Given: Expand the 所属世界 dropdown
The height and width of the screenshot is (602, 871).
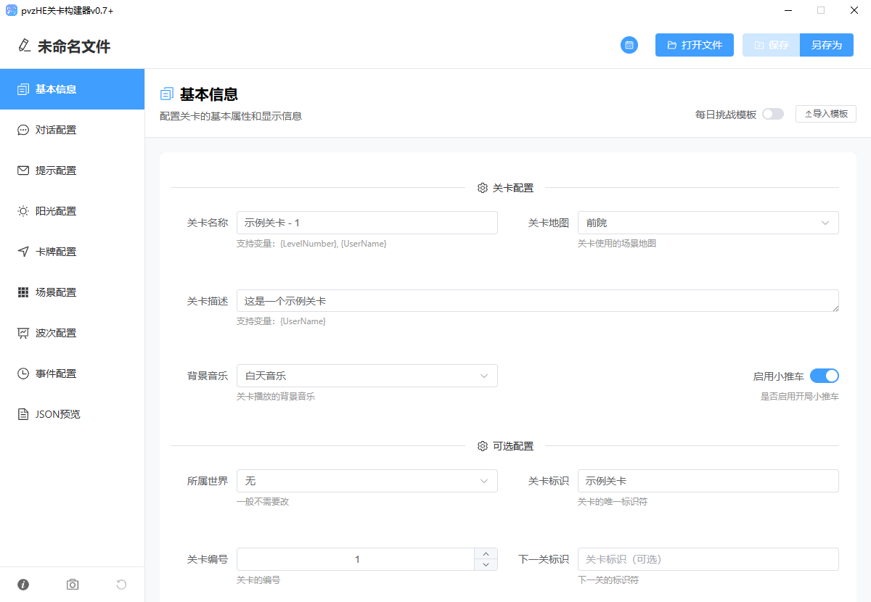Looking at the screenshot, I should click(367, 481).
